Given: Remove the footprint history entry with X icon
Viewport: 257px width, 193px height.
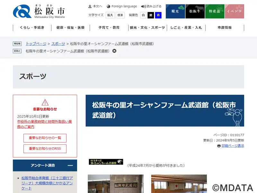Looking at the screenshot, I should (x=114, y=51).
